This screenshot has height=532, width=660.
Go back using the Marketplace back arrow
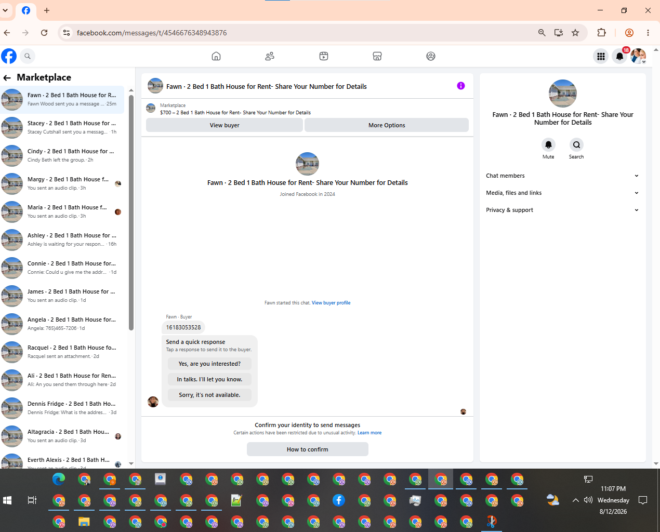tap(7, 78)
